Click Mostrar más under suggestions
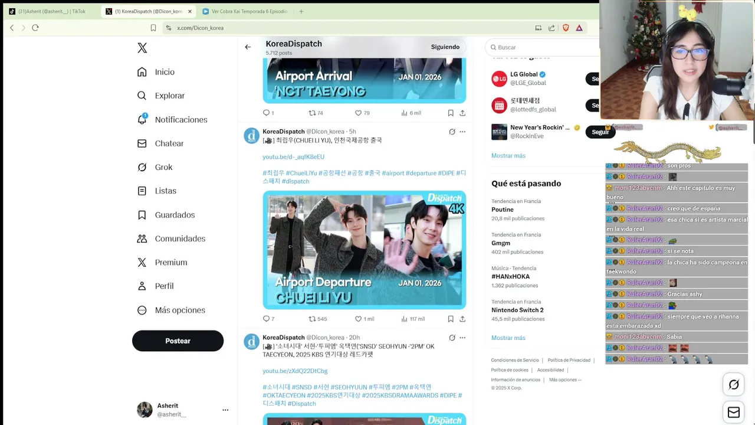 (508, 156)
